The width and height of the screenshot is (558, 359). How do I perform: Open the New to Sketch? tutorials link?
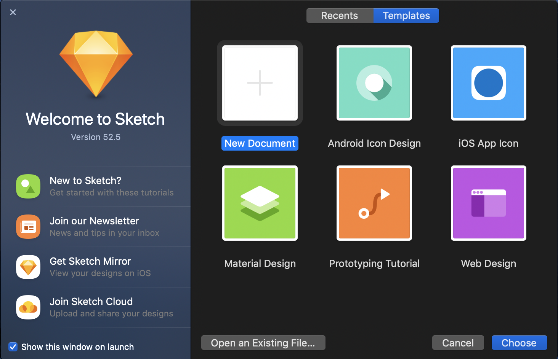pos(86,181)
